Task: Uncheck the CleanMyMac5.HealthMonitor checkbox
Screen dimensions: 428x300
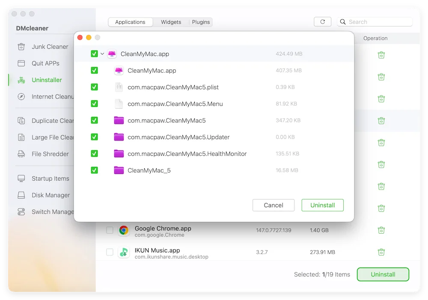Action: (94, 154)
